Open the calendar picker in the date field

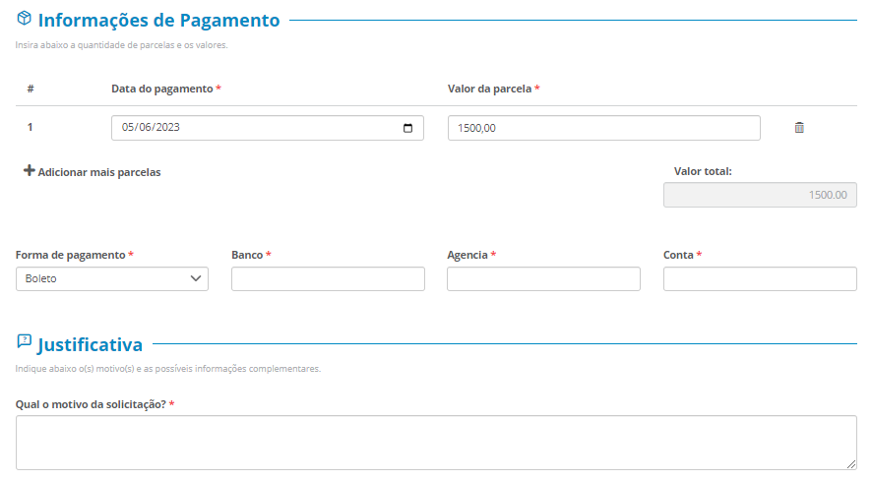[408, 128]
